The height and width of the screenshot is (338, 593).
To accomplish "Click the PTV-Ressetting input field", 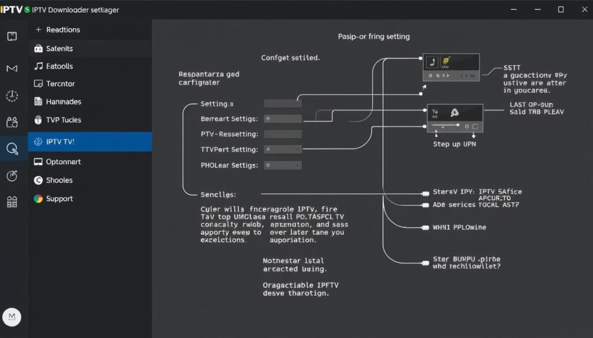I will (283, 134).
